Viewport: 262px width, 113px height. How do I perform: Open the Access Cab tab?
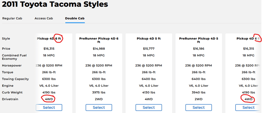[44, 18]
